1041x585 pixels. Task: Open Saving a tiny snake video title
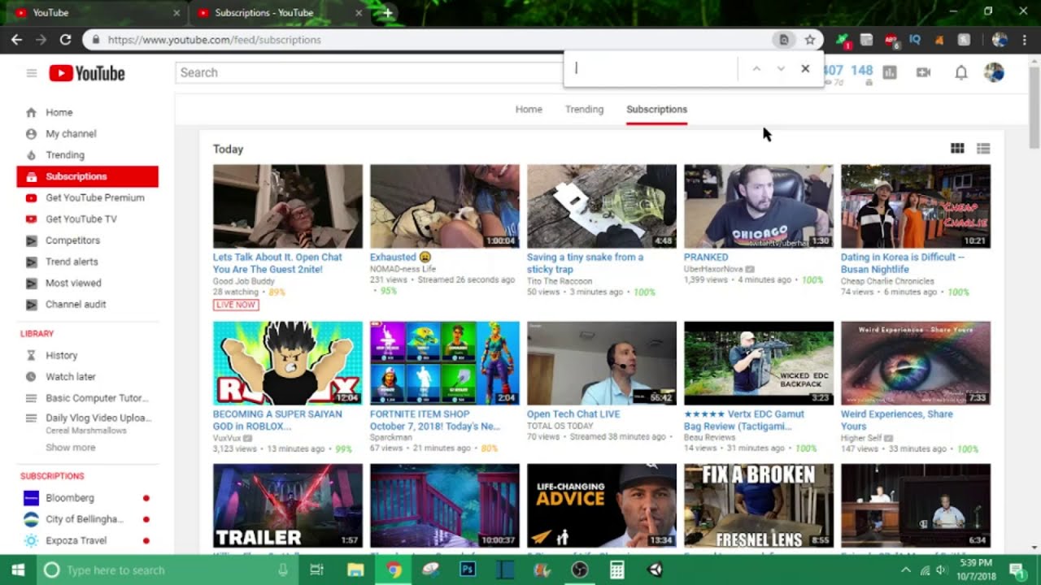tap(585, 263)
